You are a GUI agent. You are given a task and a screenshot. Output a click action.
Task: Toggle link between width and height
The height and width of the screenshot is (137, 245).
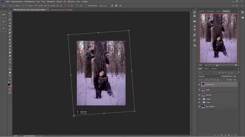coord(45,6)
